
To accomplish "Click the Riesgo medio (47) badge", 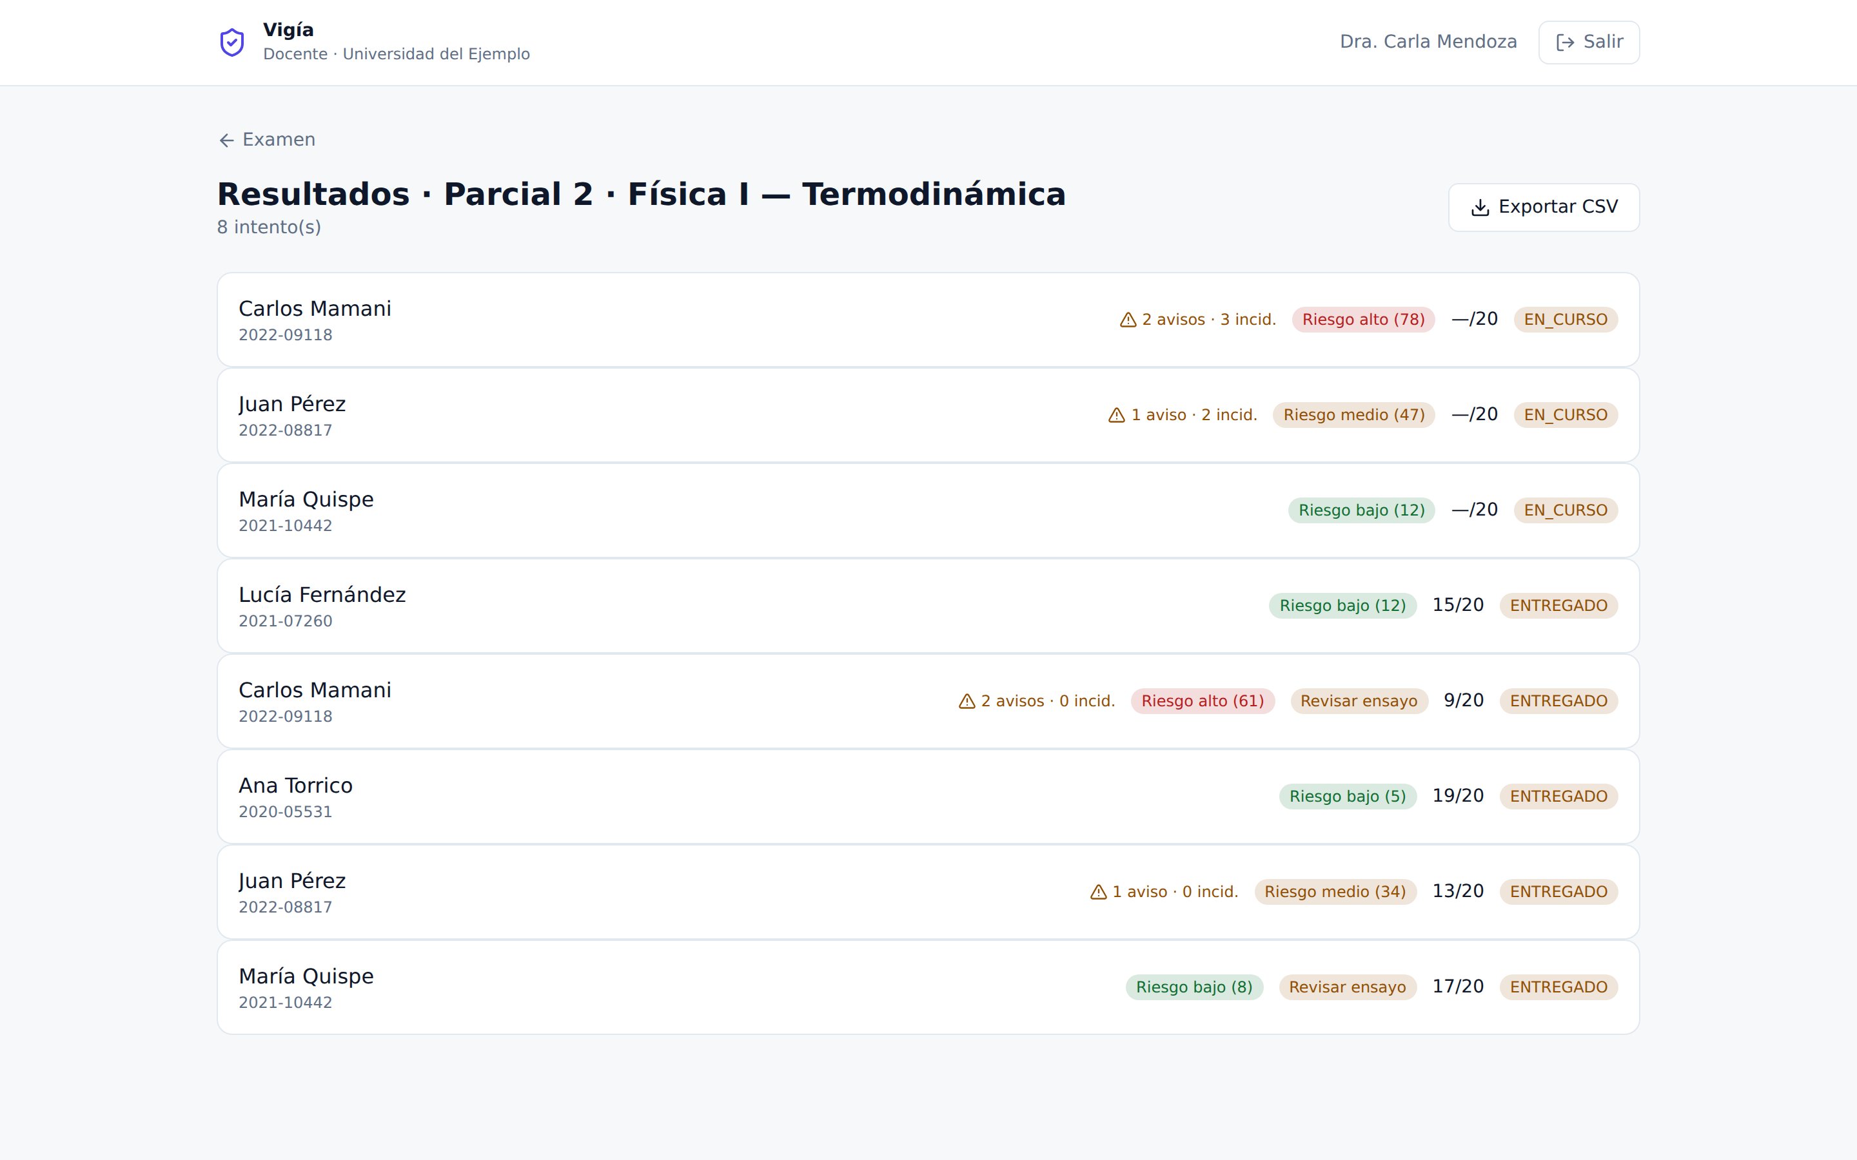I will click(1353, 415).
